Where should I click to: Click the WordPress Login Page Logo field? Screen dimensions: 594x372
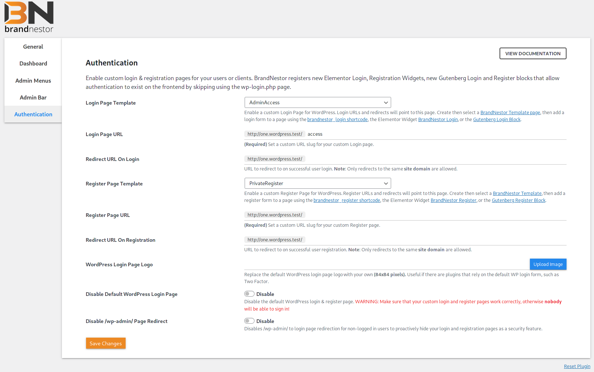tap(387, 264)
